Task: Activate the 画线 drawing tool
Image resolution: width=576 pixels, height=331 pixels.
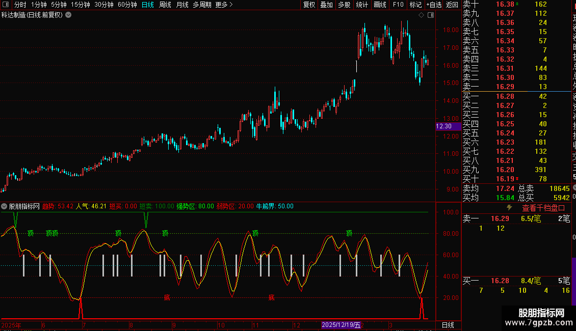Action: coord(380,5)
